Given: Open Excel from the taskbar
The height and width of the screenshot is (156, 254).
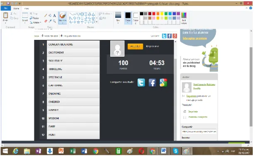Looking at the screenshot, I should 73,151.
